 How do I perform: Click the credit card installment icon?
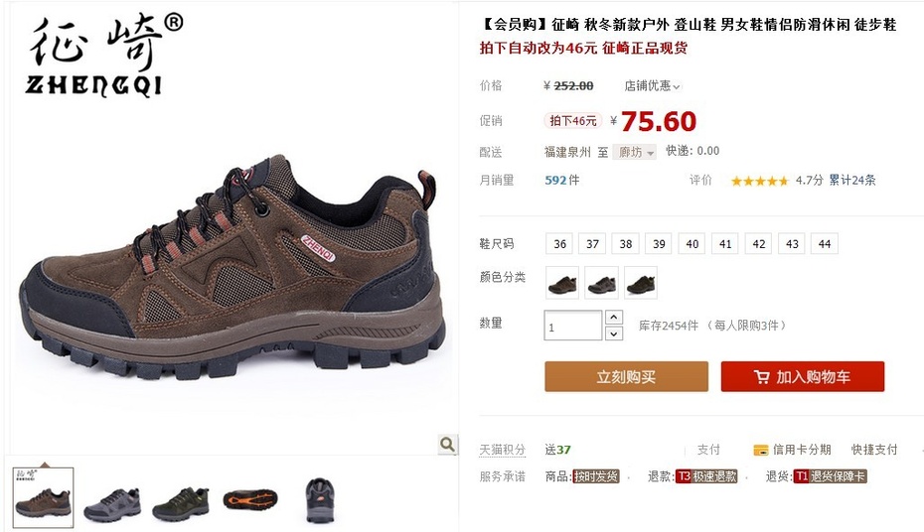click(x=760, y=451)
